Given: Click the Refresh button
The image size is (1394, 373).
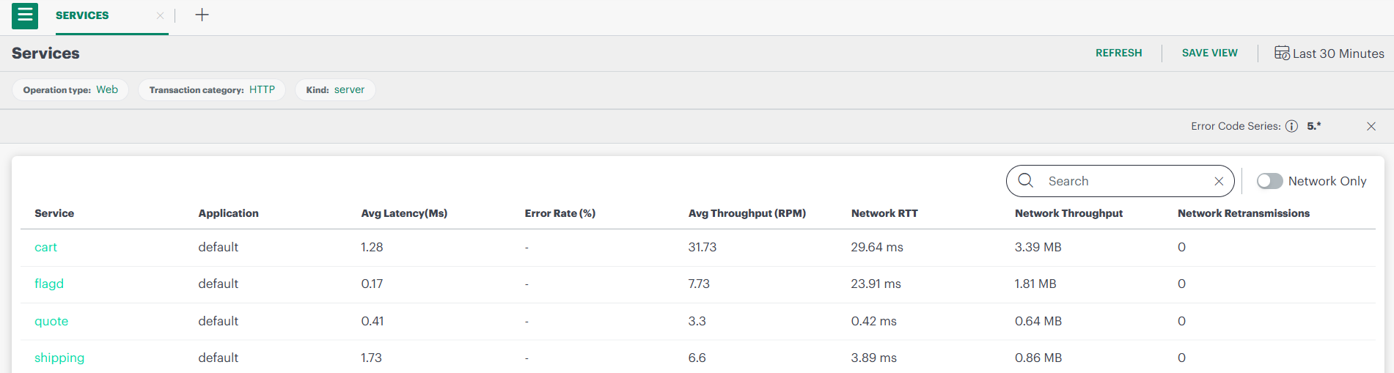Looking at the screenshot, I should [x=1118, y=53].
